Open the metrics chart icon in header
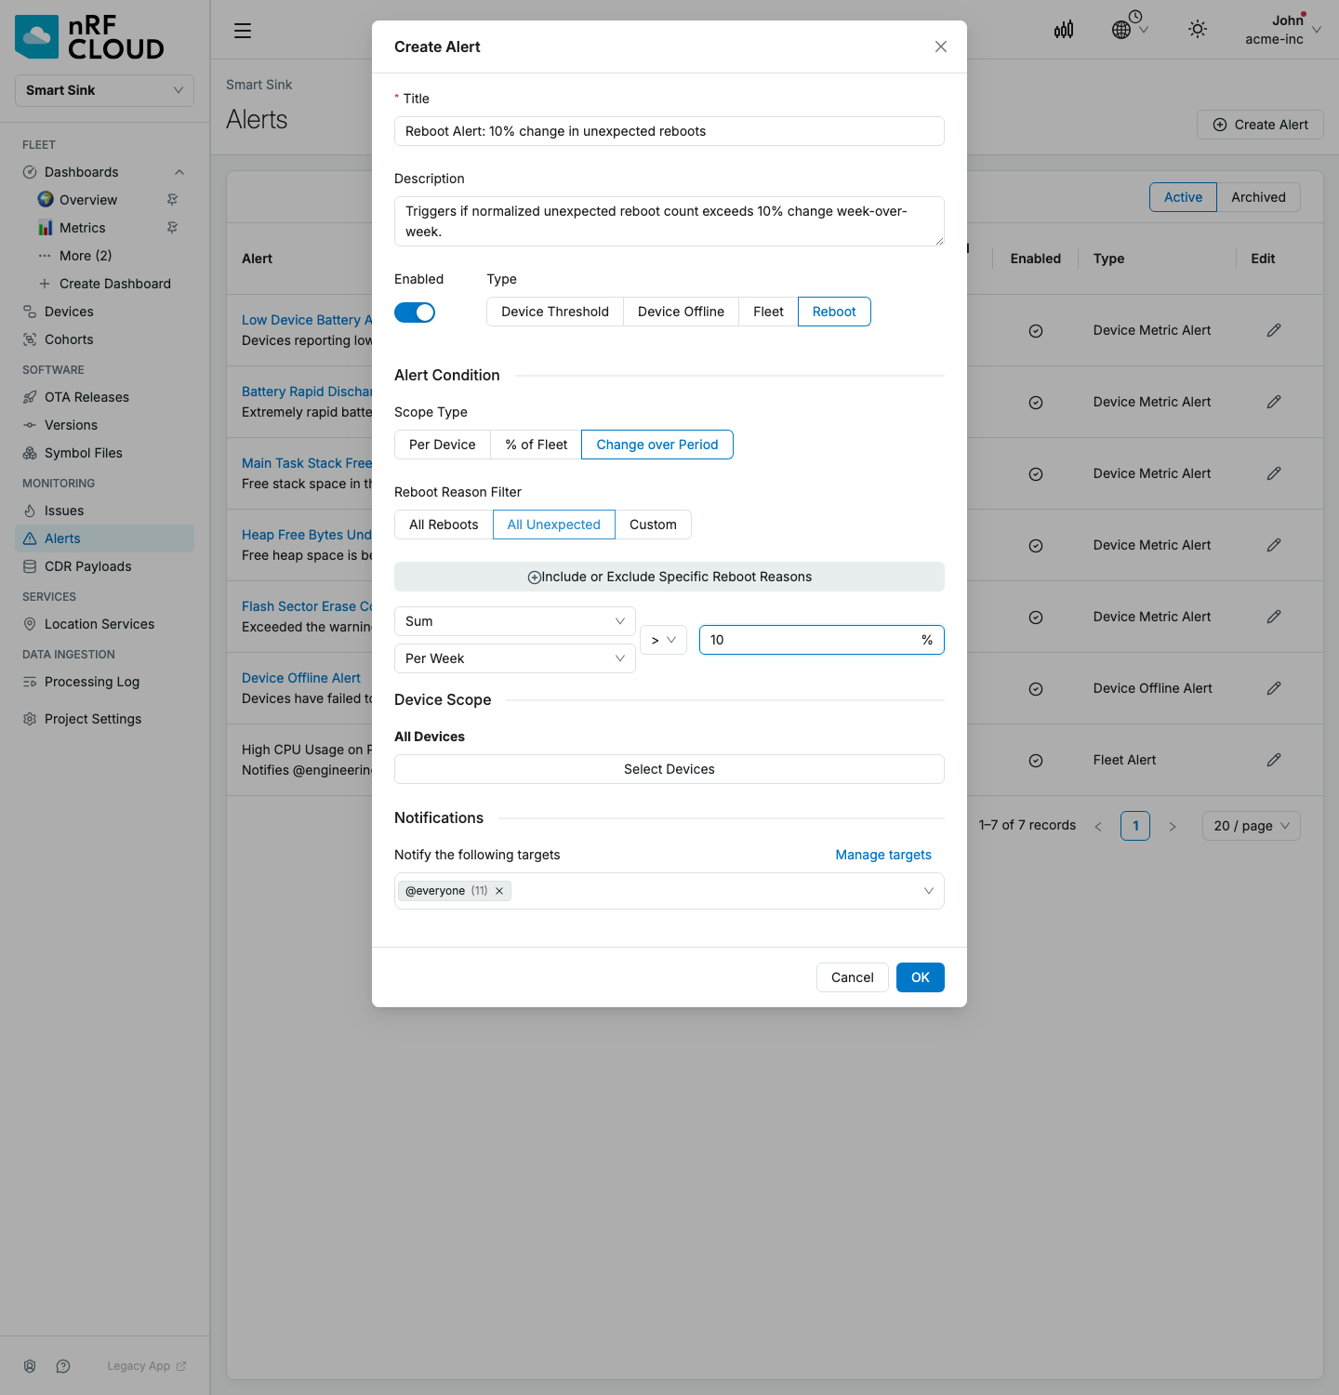Image resolution: width=1339 pixels, height=1395 pixels. point(1064,30)
